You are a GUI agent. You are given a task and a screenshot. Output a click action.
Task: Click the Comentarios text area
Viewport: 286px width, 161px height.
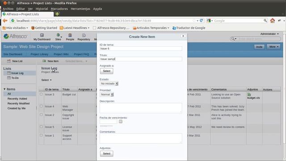(141, 138)
